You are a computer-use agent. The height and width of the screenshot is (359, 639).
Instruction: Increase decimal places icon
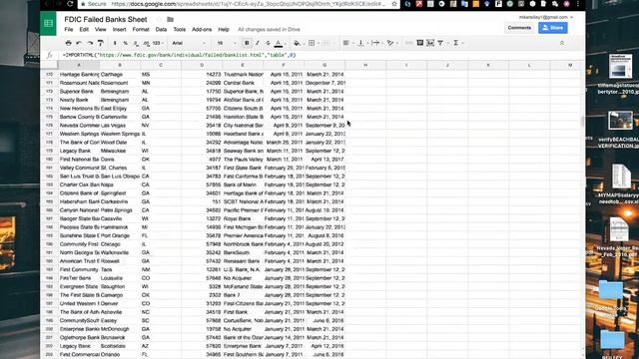pyautogui.click(x=146, y=43)
